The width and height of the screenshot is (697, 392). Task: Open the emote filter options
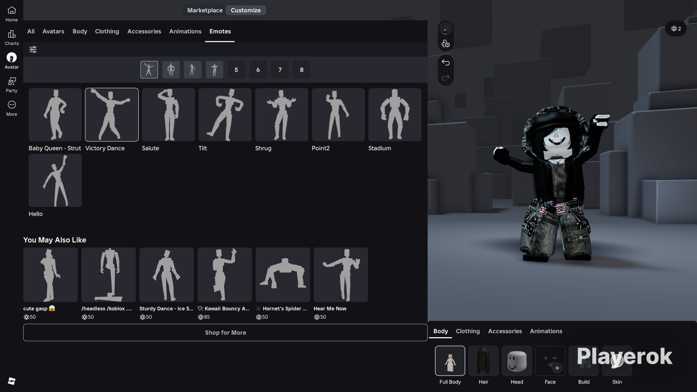(x=33, y=49)
